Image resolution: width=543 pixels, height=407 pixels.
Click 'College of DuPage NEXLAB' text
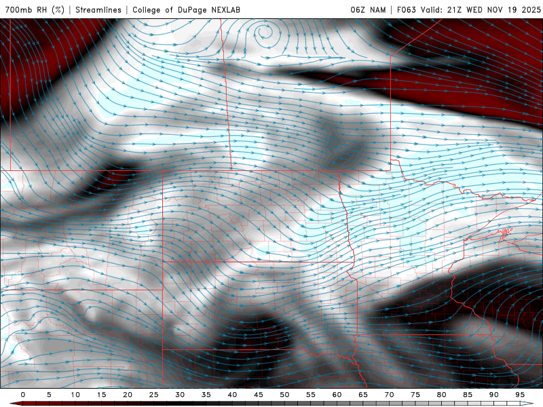click(186, 9)
